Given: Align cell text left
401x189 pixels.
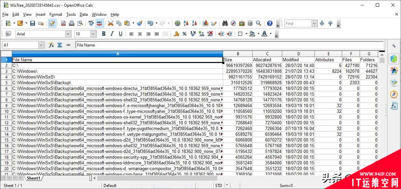Looking at the screenshot, I should pyautogui.click(x=132, y=34).
